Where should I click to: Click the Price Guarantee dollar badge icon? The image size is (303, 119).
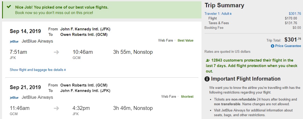click(272, 46)
